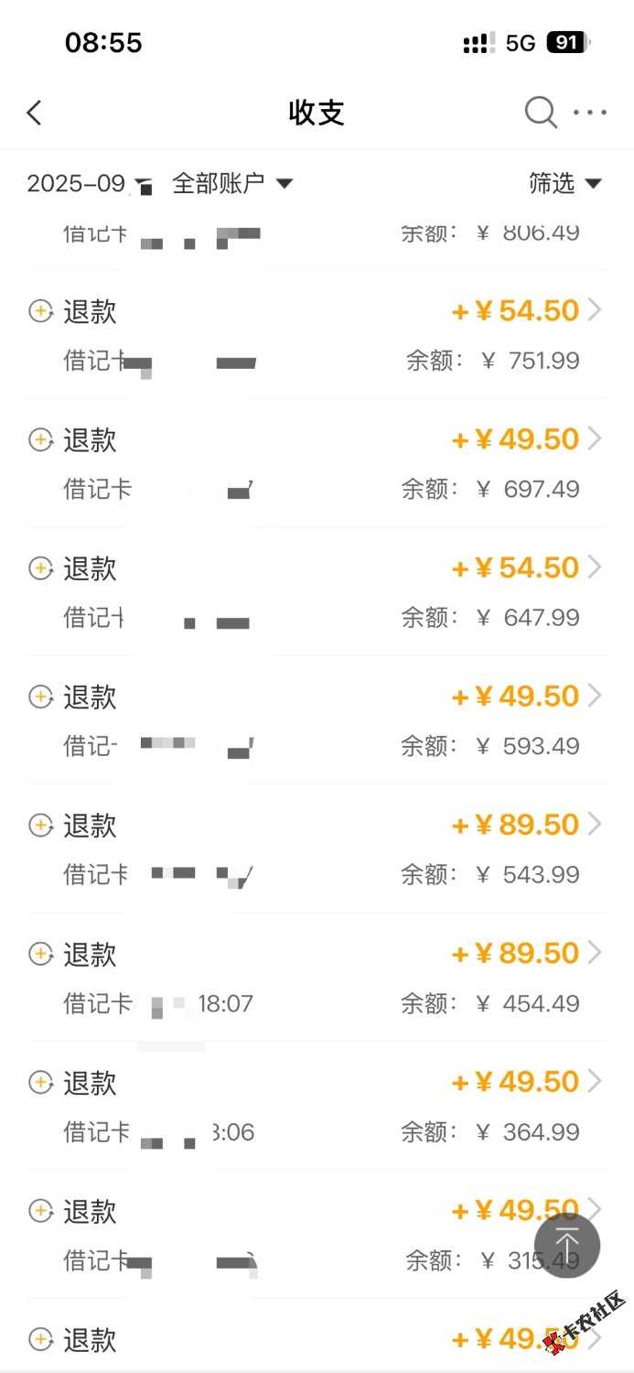Tap the refund icon beside balance 697.49
Screen dimensions: 634x1373
tap(40, 440)
